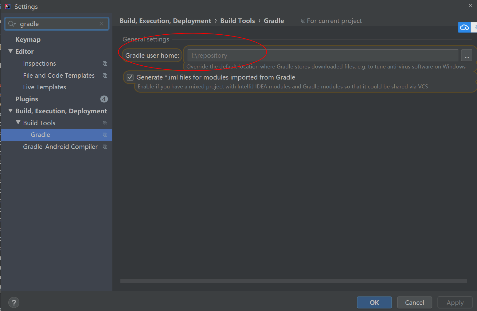Image resolution: width=477 pixels, height=311 pixels.
Task: Browse for Gradle user home folder
Action: click(x=466, y=56)
